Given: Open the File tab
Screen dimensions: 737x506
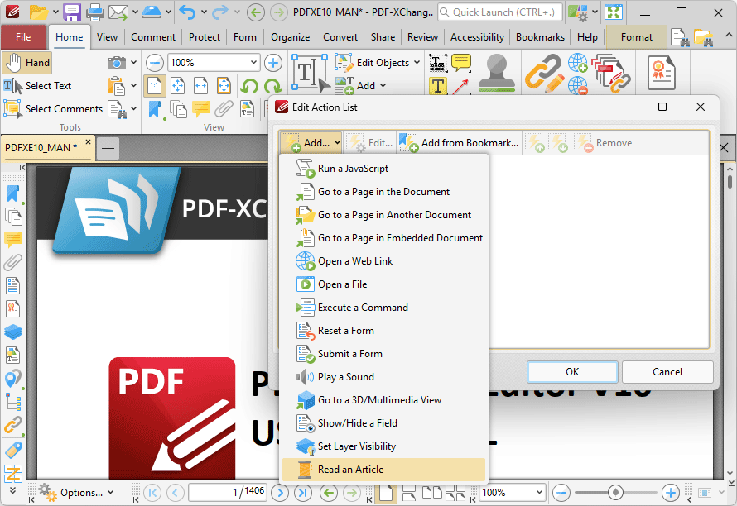Looking at the screenshot, I should pyautogui.click(x=23, y=37).
